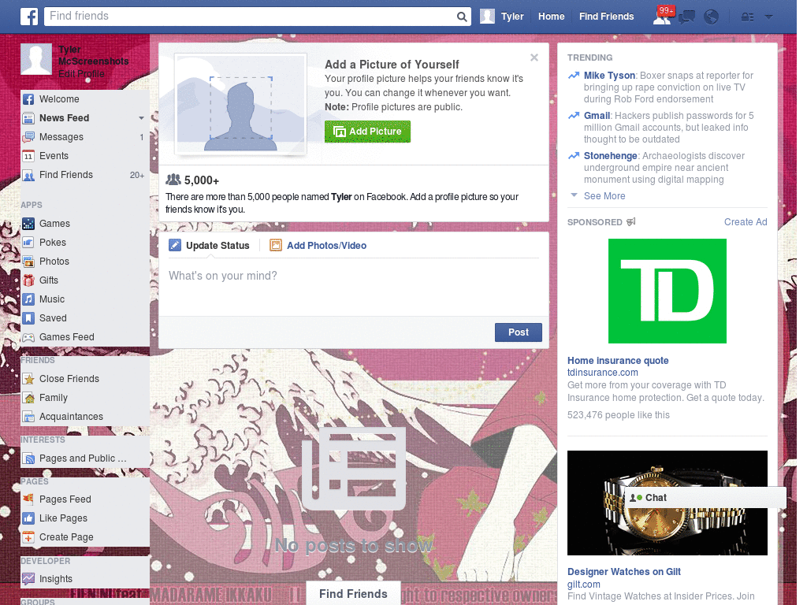Click the What's on your mind box
The width and height of the screenshot is (807, 605).
354,287
